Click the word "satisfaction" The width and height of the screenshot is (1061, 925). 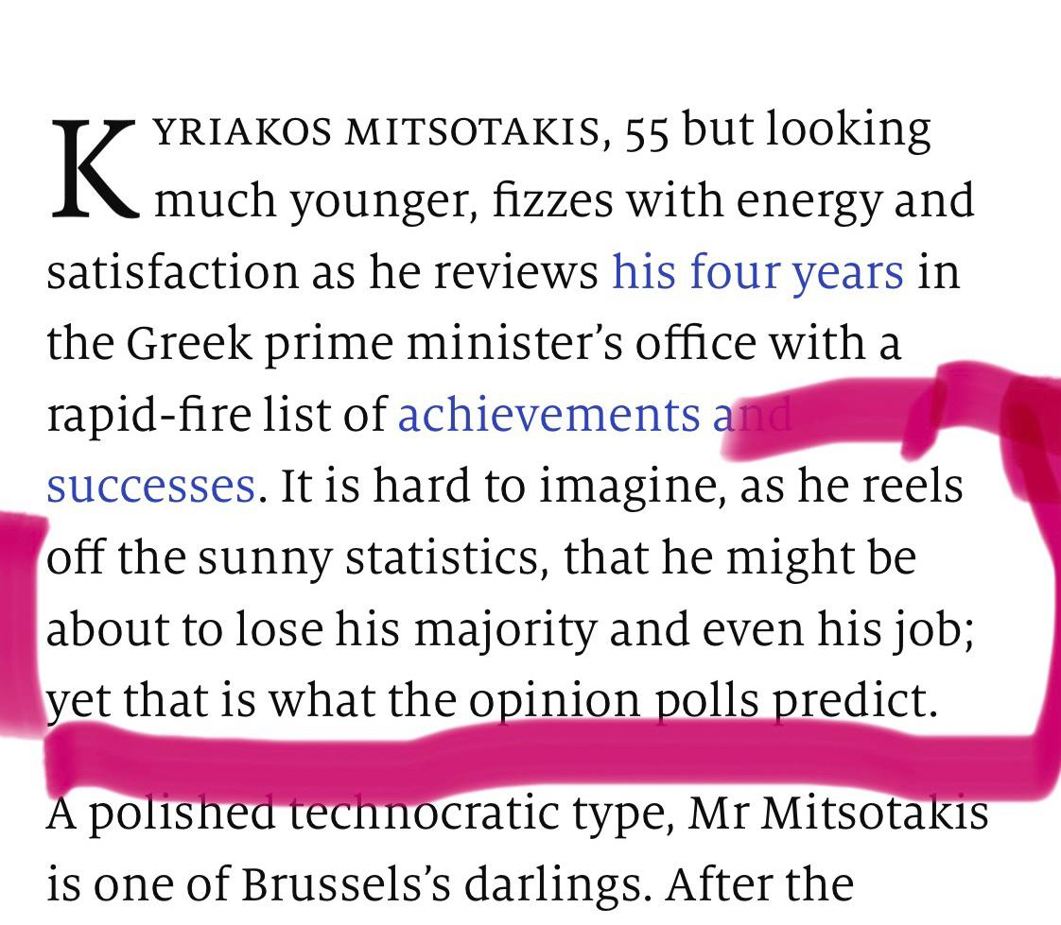[x=171, y=272]
